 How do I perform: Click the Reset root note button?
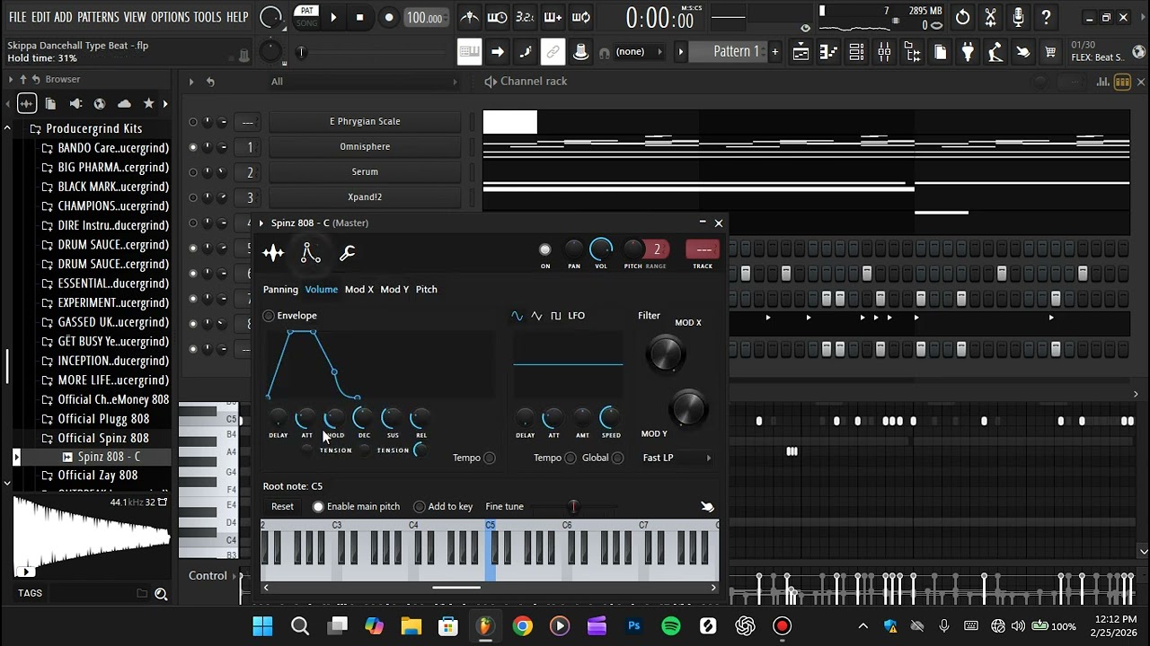click(x=282, y=507)
